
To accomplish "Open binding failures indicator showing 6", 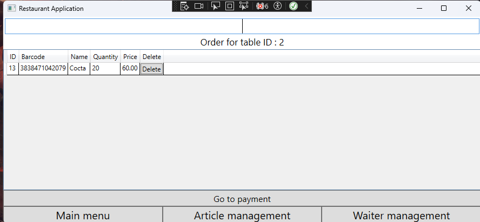I will pyautogui.click(x=262, y=6).
